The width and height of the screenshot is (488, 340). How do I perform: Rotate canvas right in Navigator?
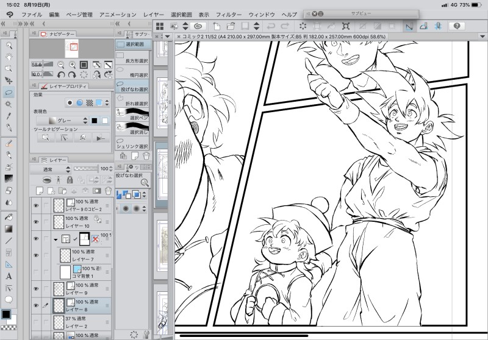click(72, 74)
